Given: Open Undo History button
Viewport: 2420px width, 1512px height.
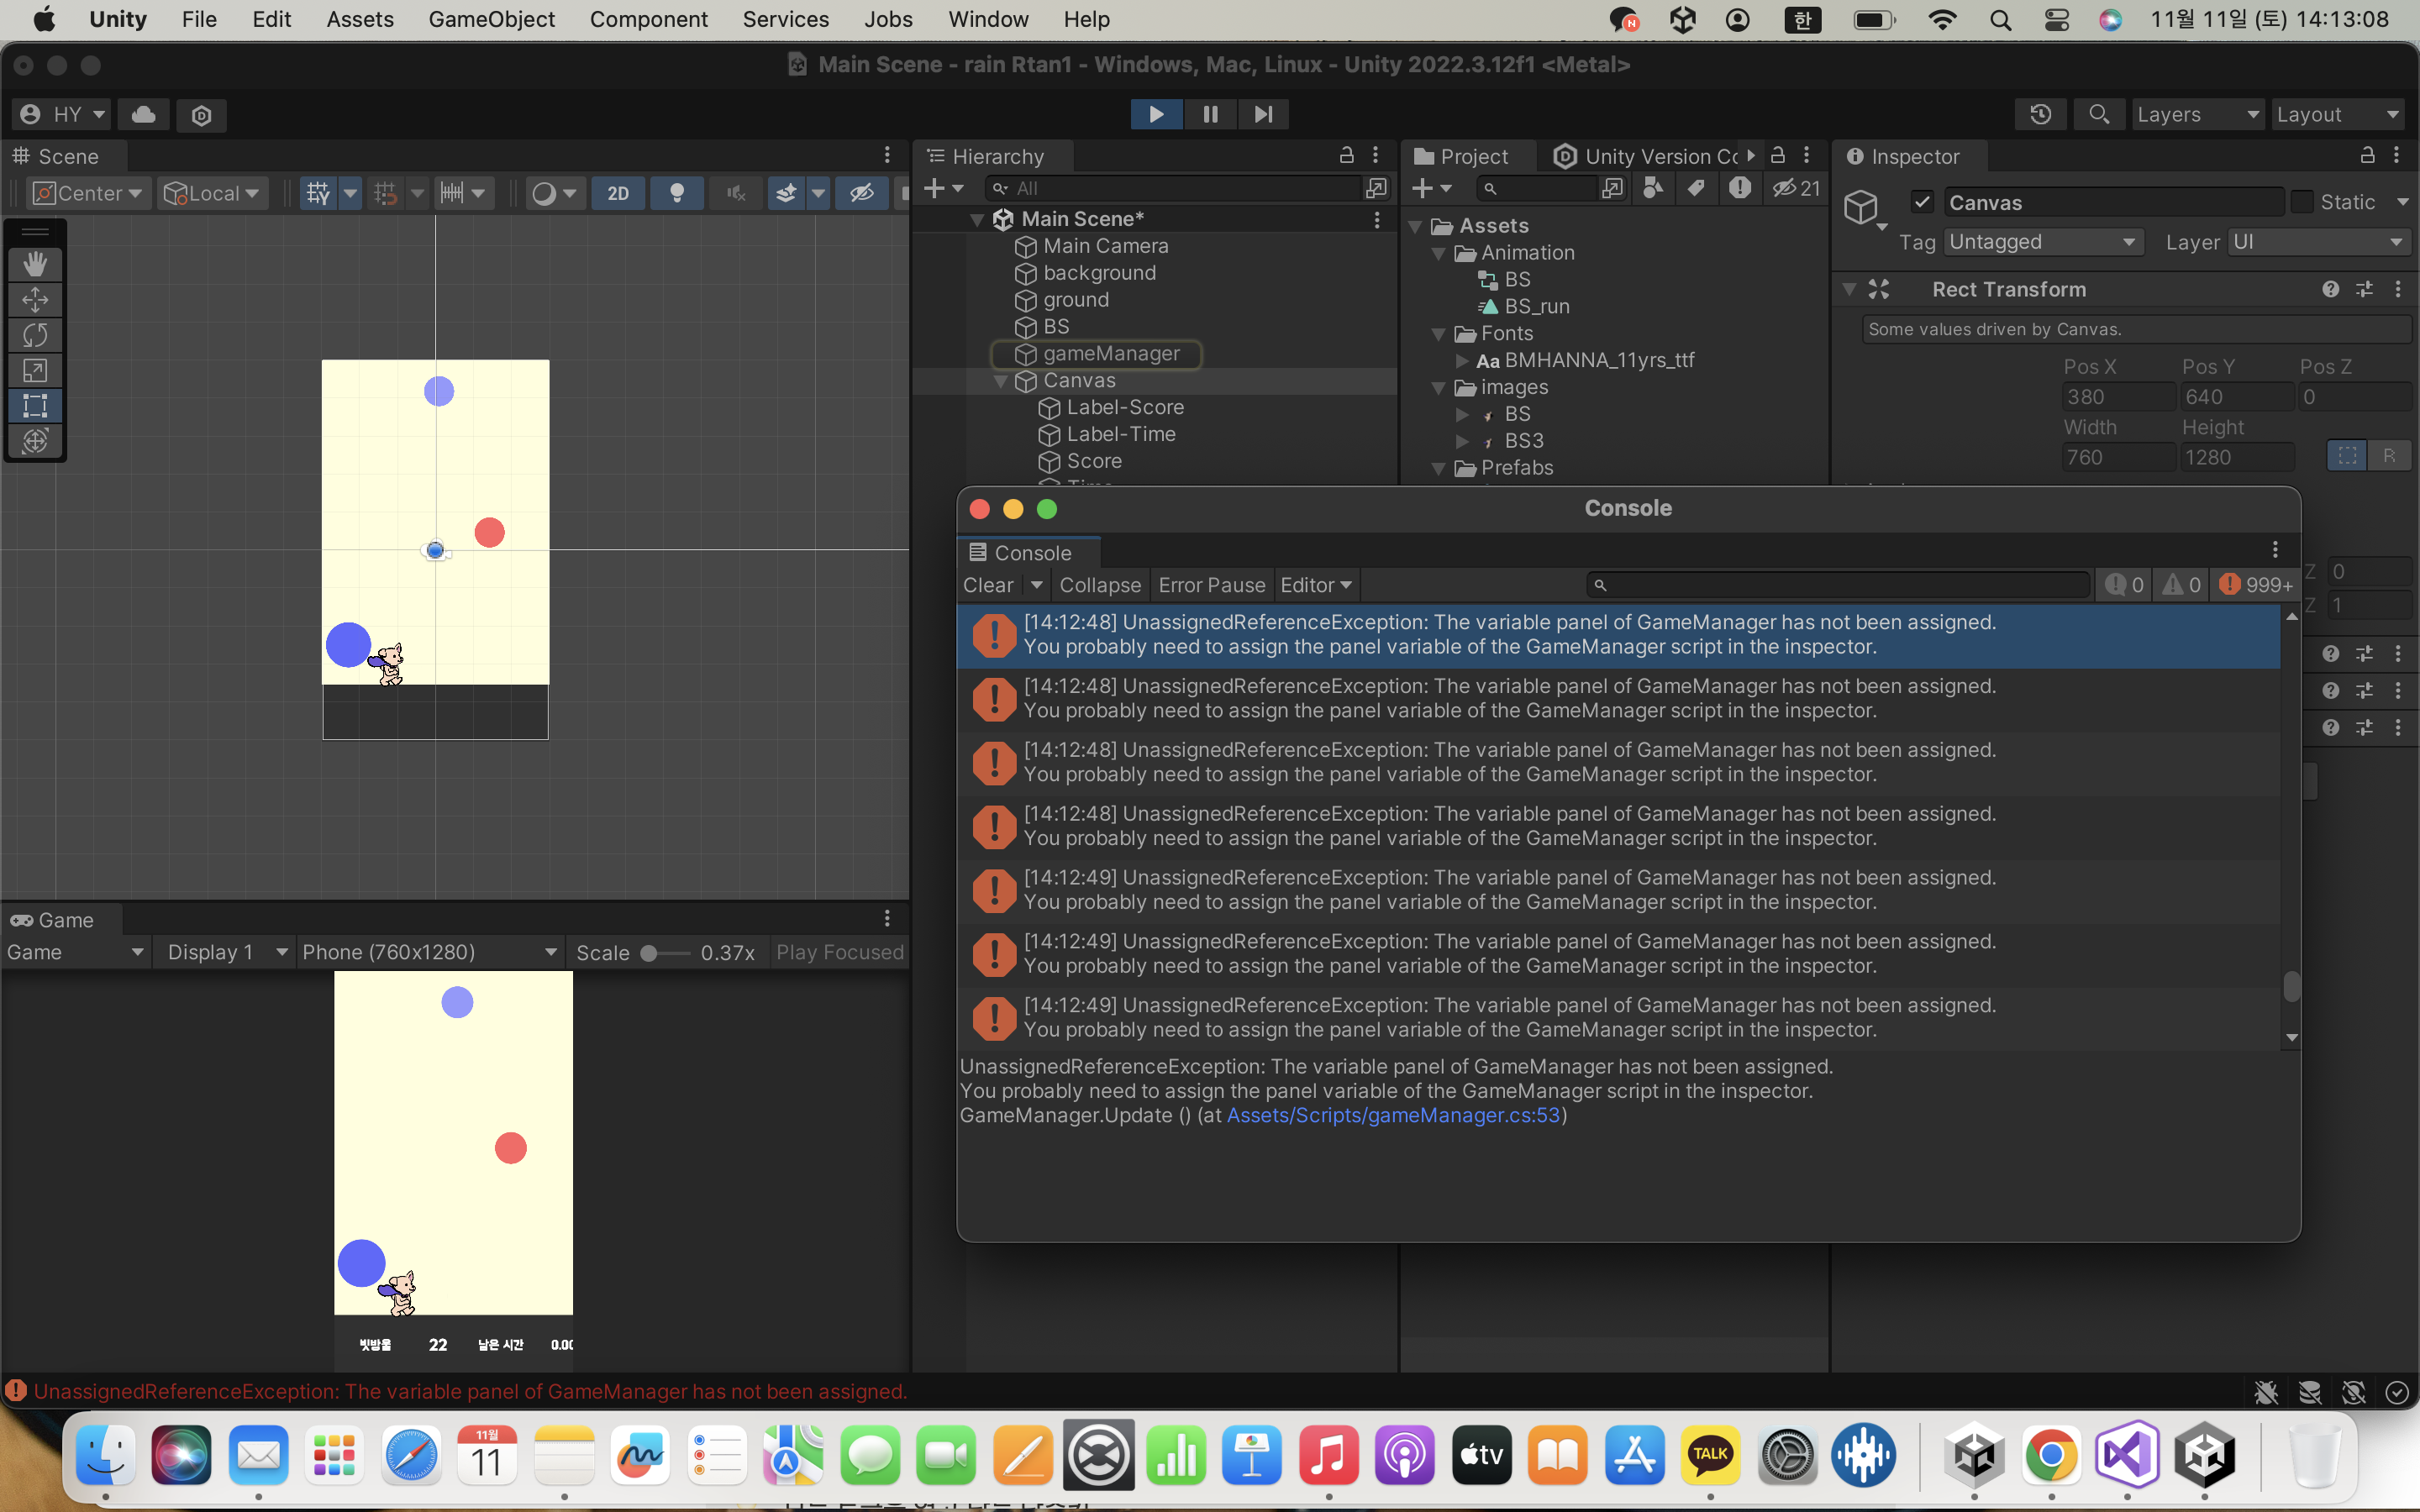Looking at the screenshot, I should coord(2041,114).
